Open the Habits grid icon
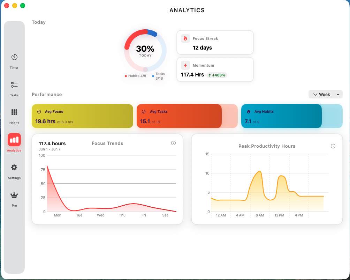Viewport: 350px width, 280px height. 14,112
